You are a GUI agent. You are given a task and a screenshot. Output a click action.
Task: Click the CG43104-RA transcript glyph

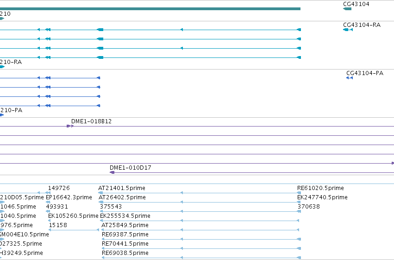[x=348, y=30]
